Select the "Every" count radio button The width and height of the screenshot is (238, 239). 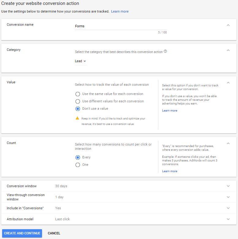coord(78,157)
